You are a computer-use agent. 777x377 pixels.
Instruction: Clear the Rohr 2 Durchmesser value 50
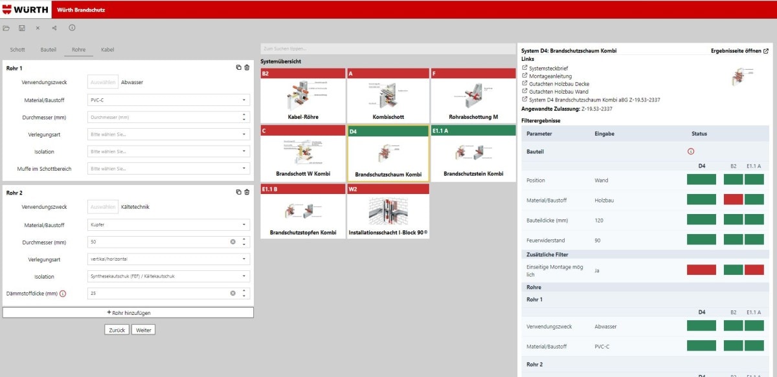pos(233,241)
